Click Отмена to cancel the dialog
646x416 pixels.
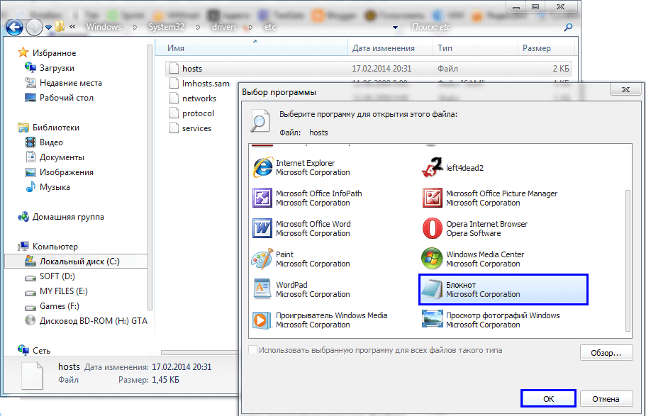tap(606, 399)
